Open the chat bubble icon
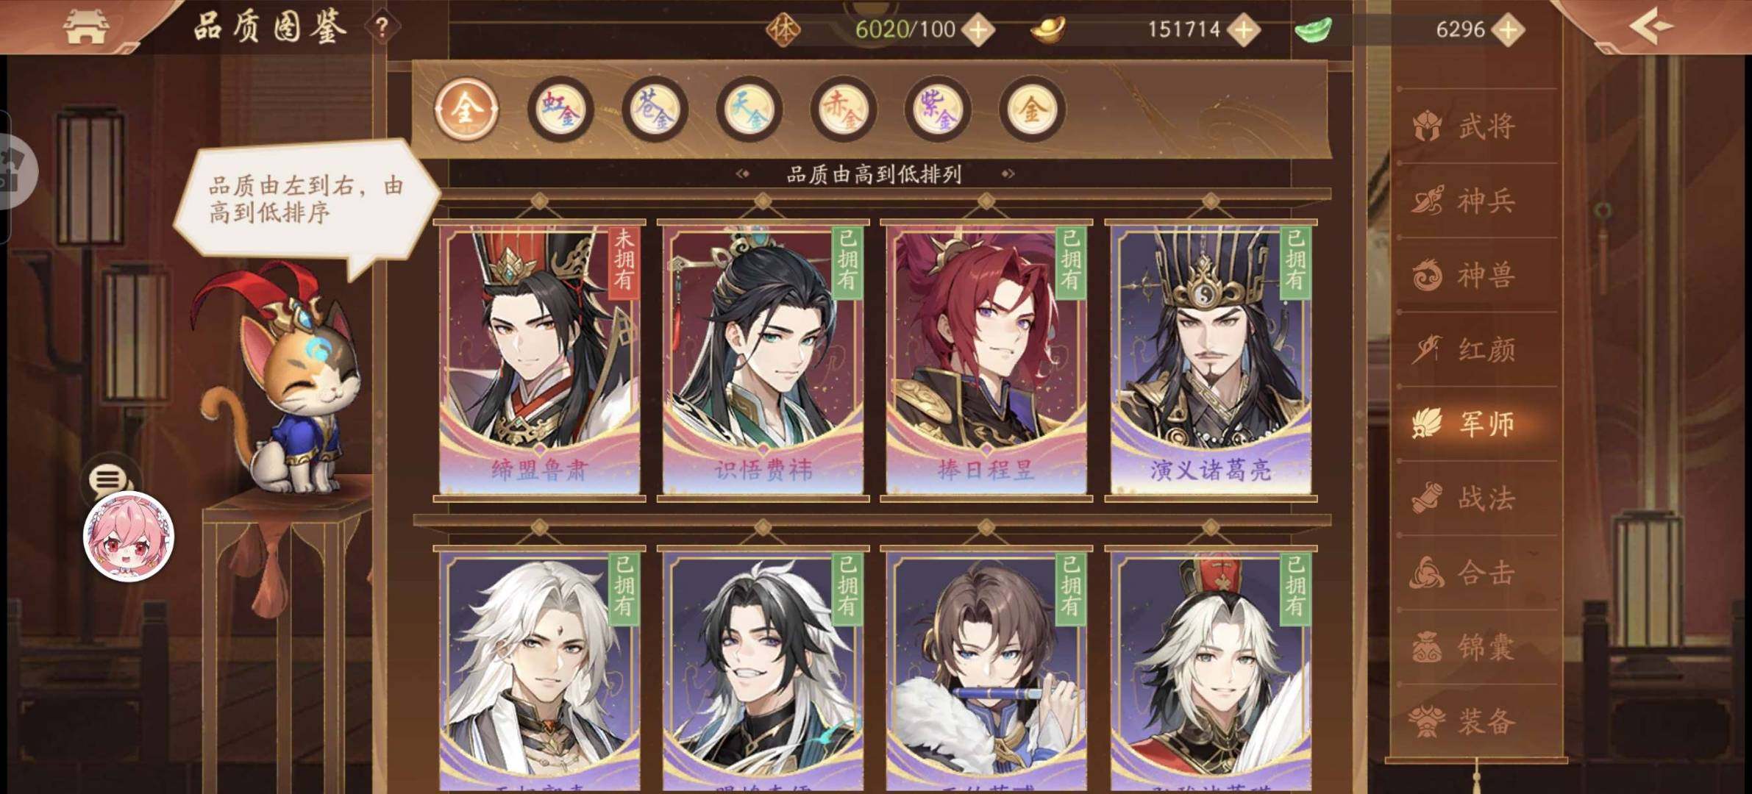1752x794 pixels. pyautogui.click(x=109, y=480)
